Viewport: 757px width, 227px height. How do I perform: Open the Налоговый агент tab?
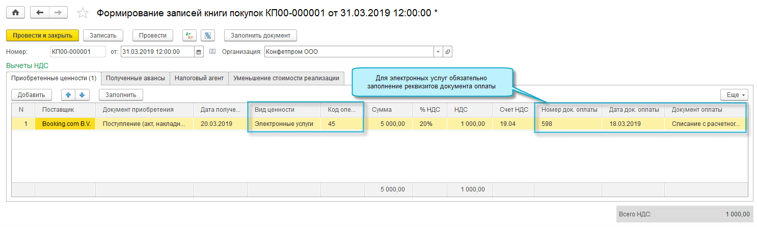199,78
